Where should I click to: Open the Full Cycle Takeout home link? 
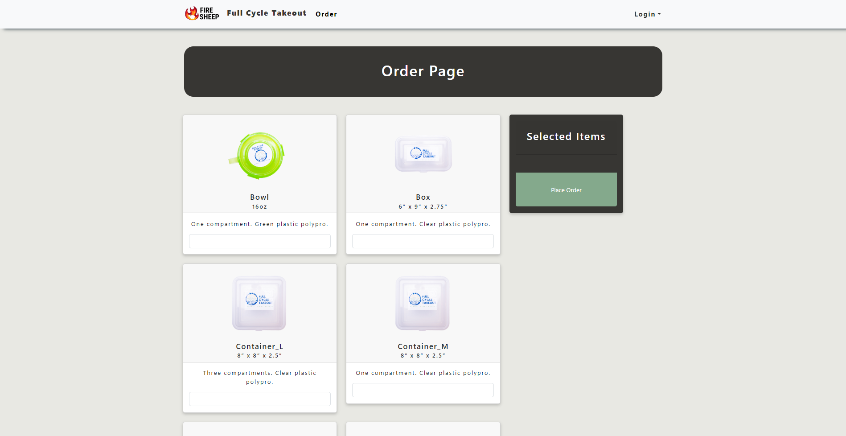[x=266, y=13]
